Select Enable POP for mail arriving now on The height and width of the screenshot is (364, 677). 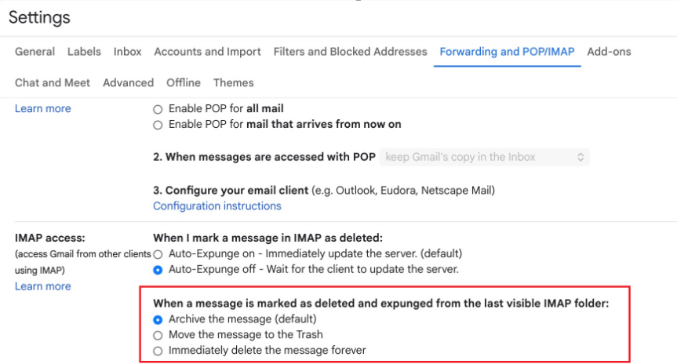click(x=158, y=125)
